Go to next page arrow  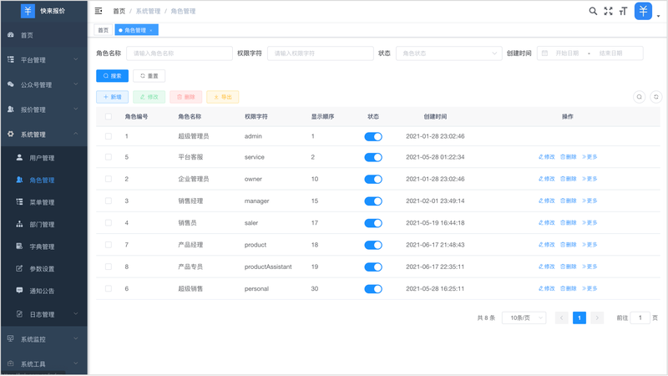[x=597, y=318]
